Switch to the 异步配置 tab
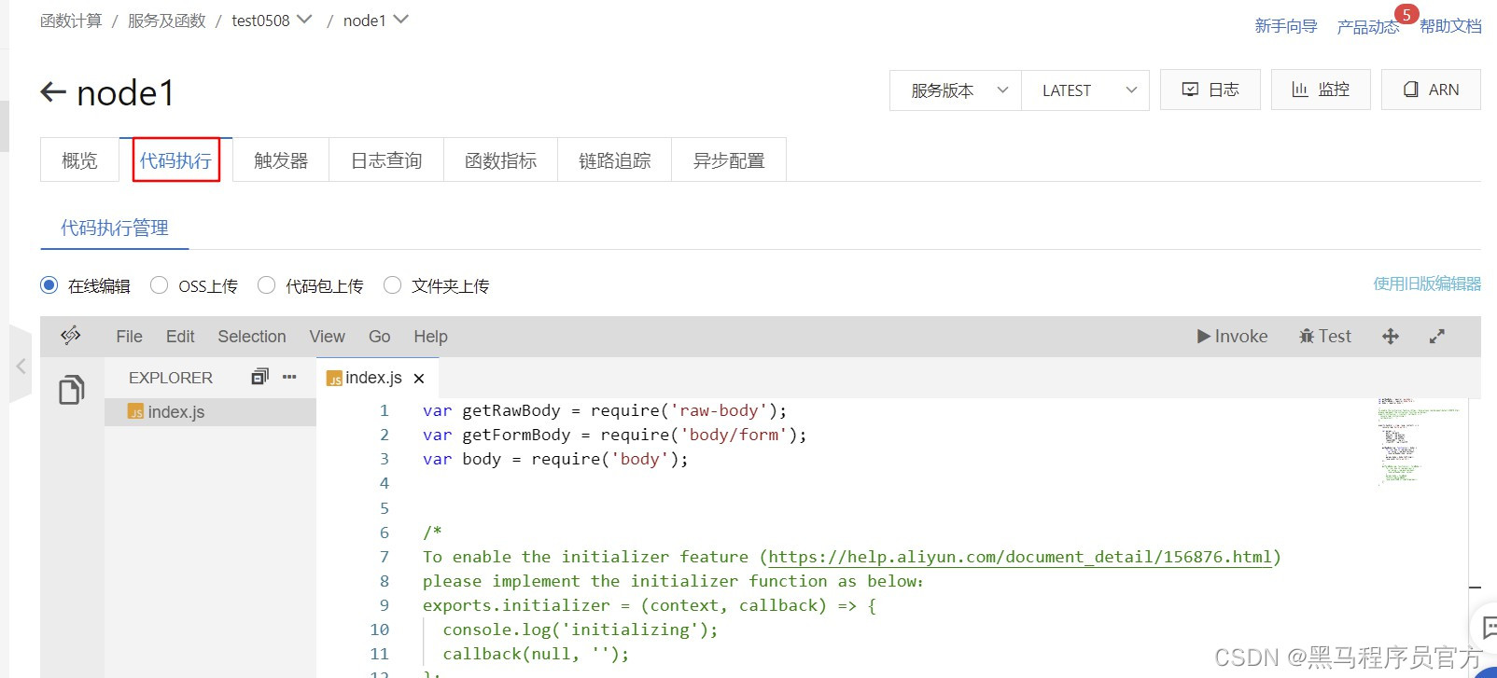The height and width of the screenshot is (678, 1497). pyautogui.click(x=728, y=160)
